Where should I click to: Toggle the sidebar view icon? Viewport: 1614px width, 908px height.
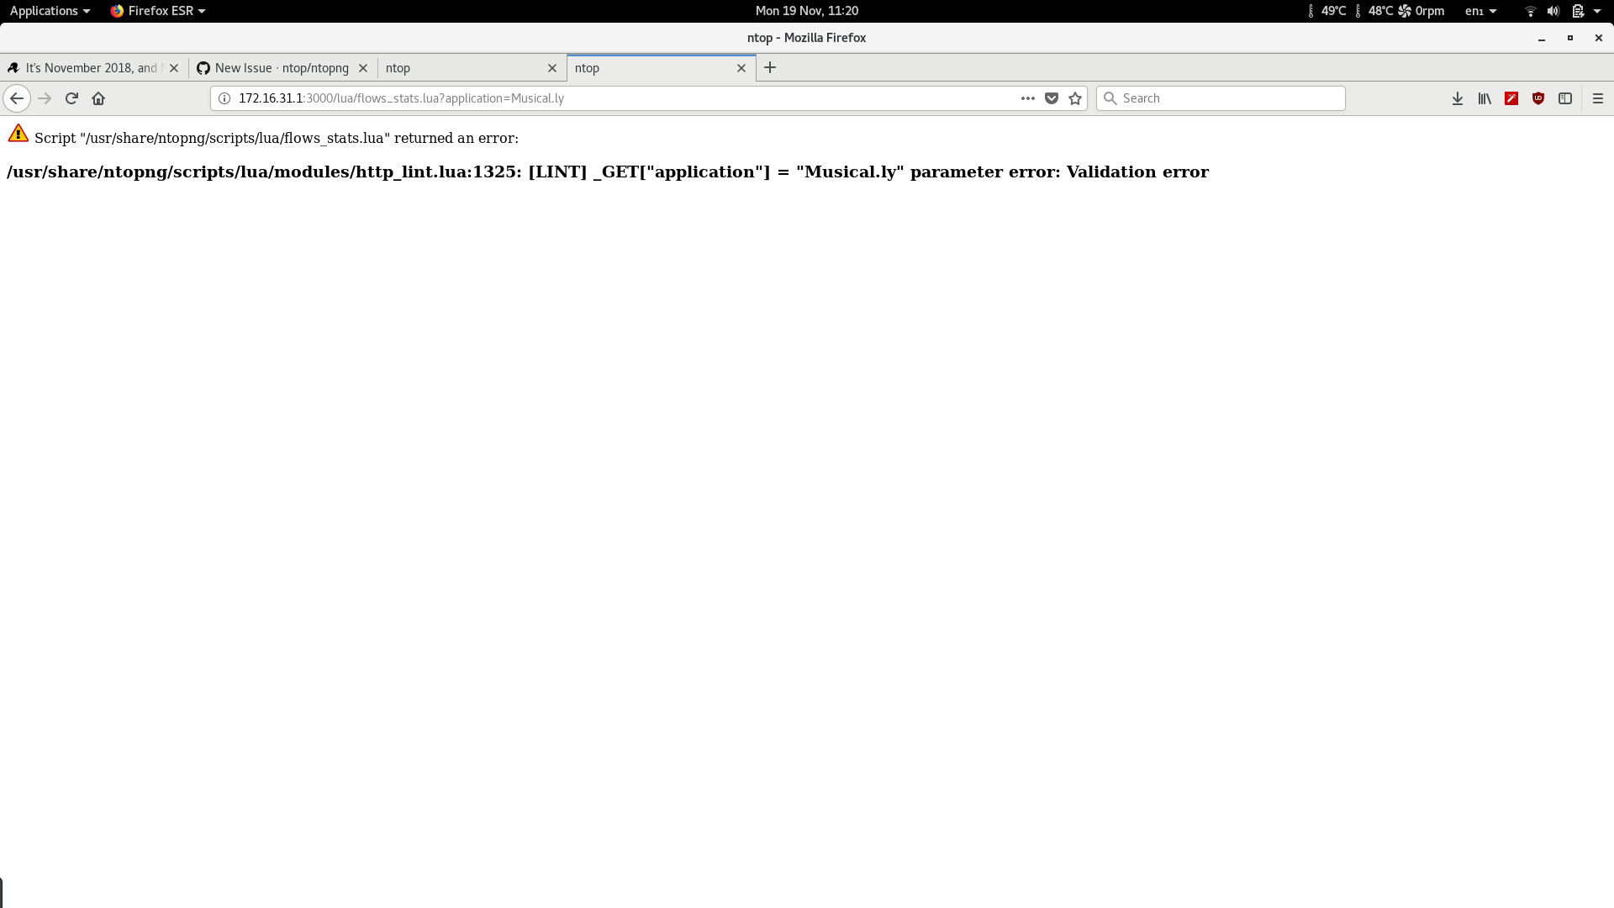point(1566,98)
